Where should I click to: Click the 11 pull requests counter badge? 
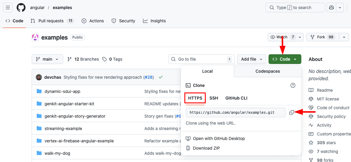(70, 21)
